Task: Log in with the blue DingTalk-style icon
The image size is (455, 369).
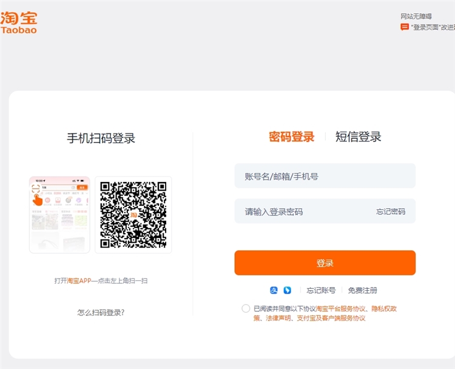Action: pos(288,290)
